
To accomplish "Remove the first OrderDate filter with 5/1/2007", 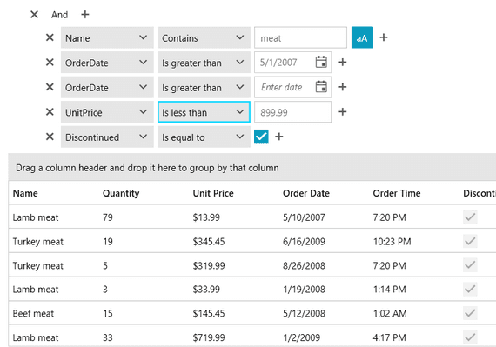I will [50, 63].
